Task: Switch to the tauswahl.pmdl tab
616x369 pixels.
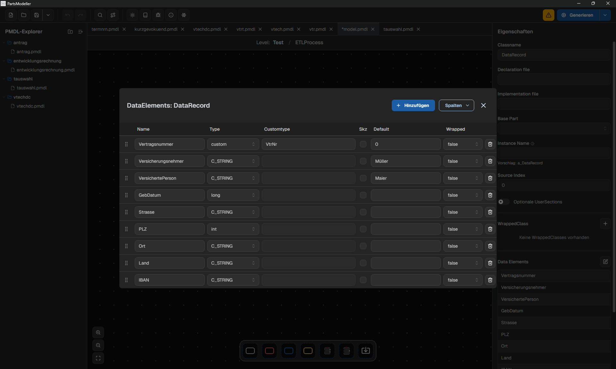Action: point(398,29)
